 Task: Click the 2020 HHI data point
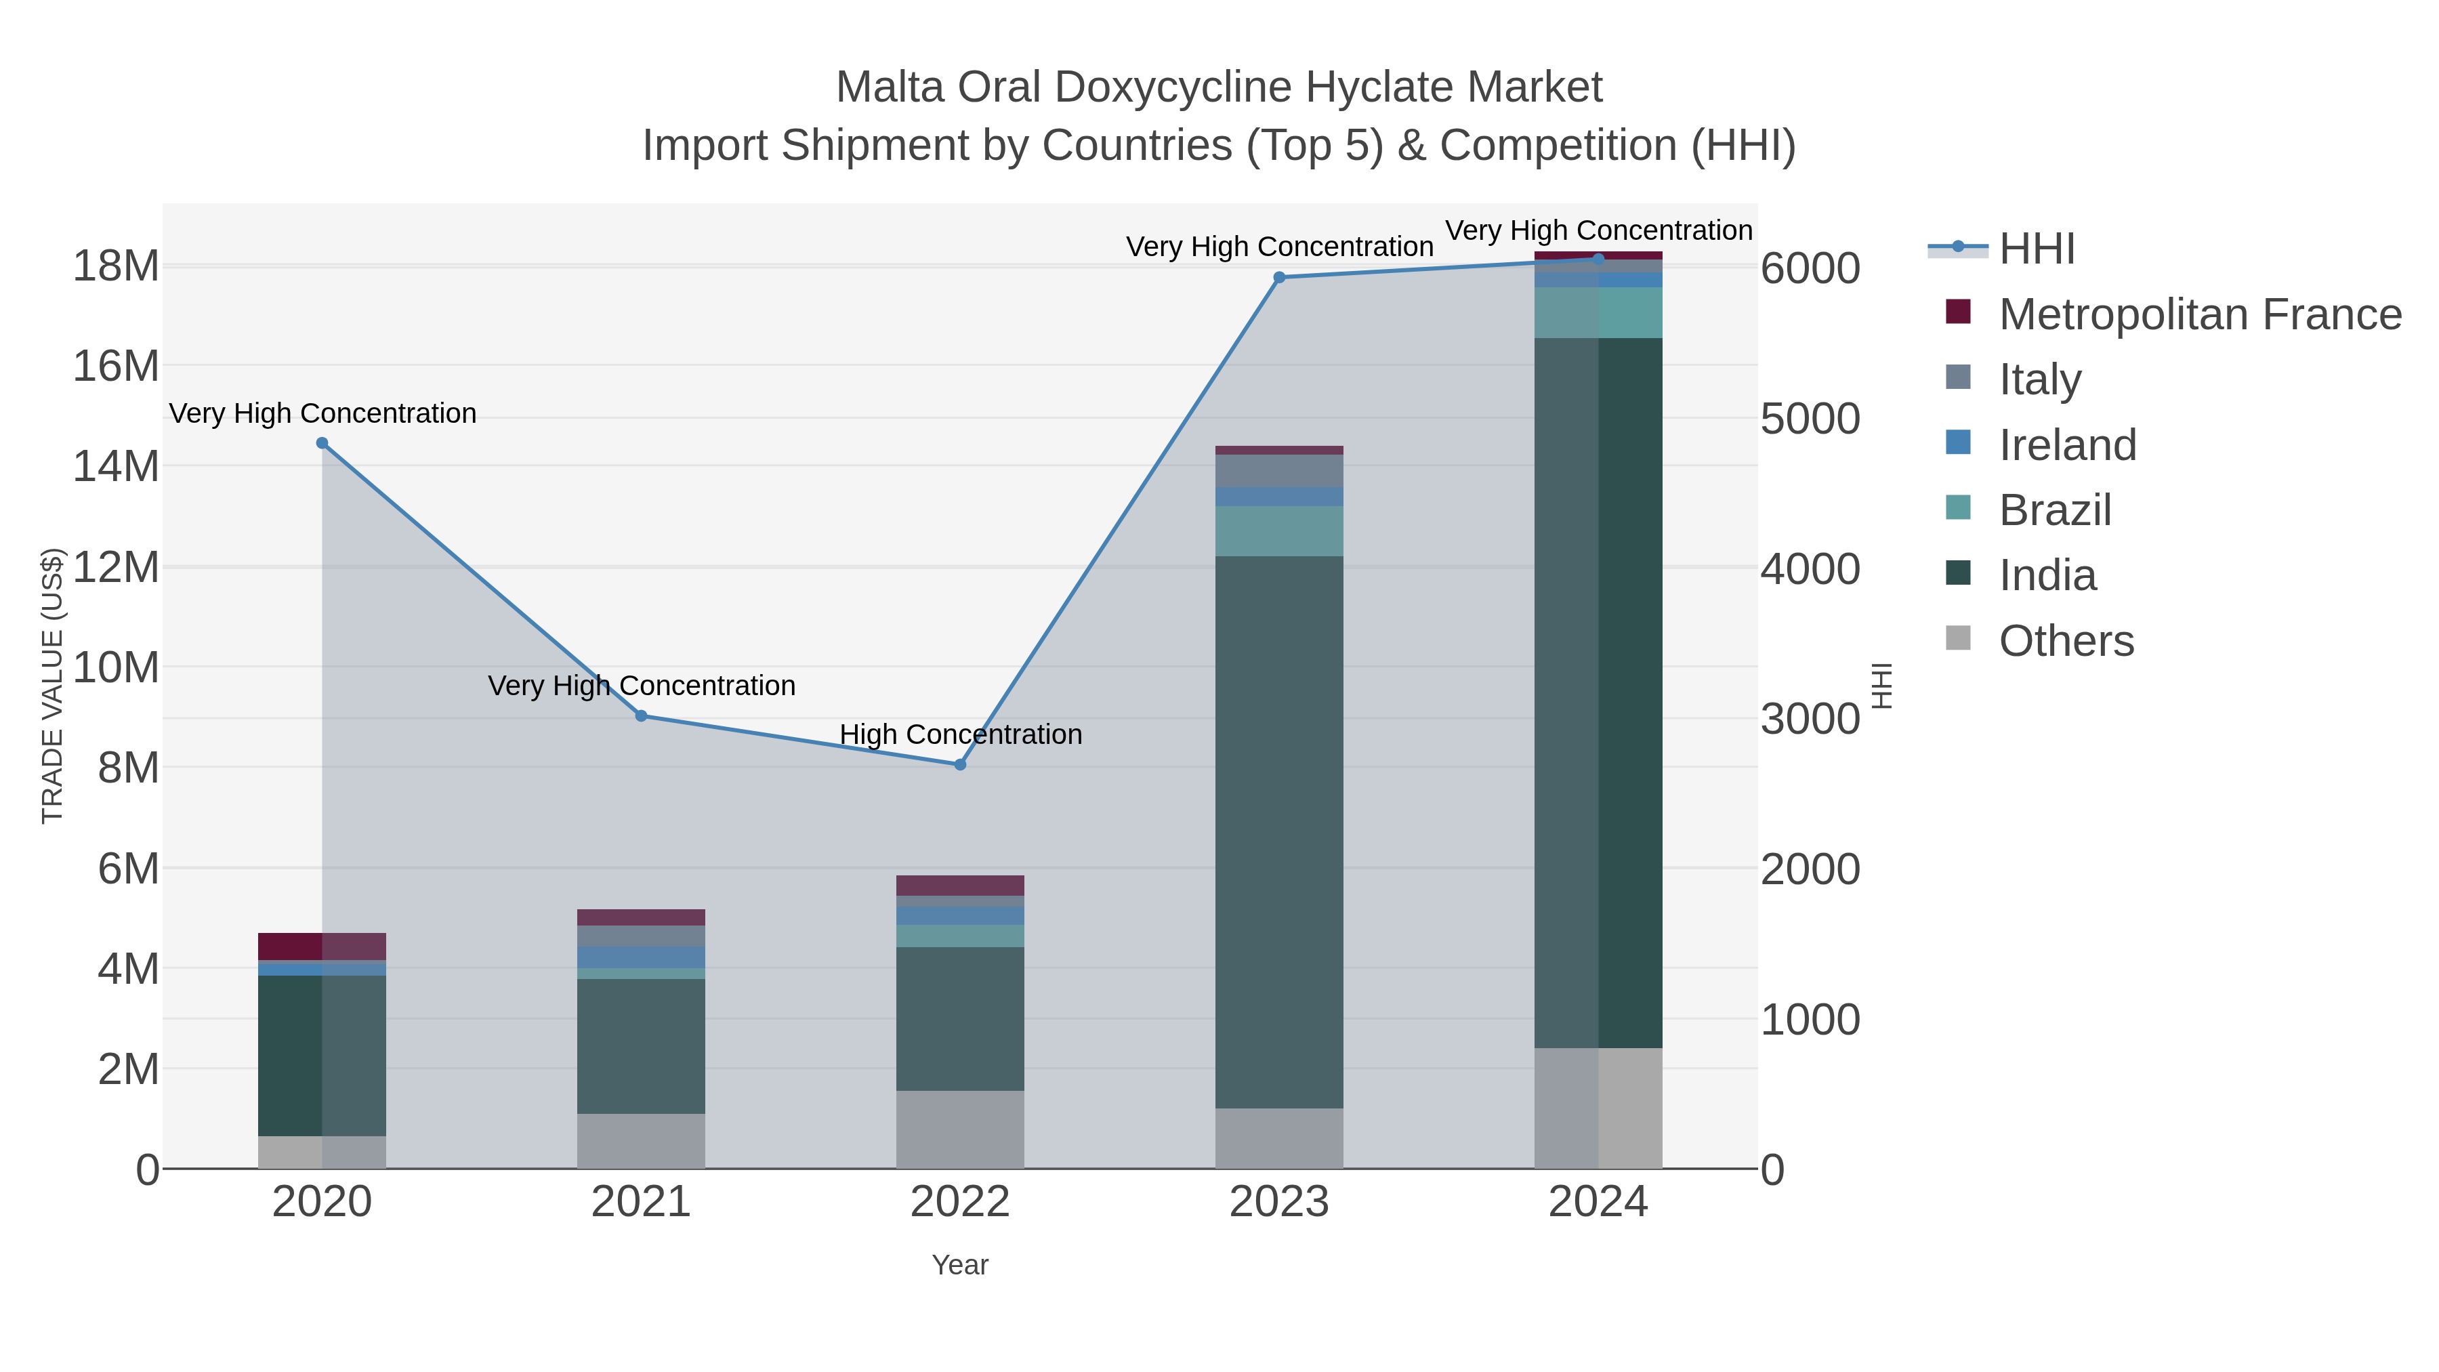322,443
